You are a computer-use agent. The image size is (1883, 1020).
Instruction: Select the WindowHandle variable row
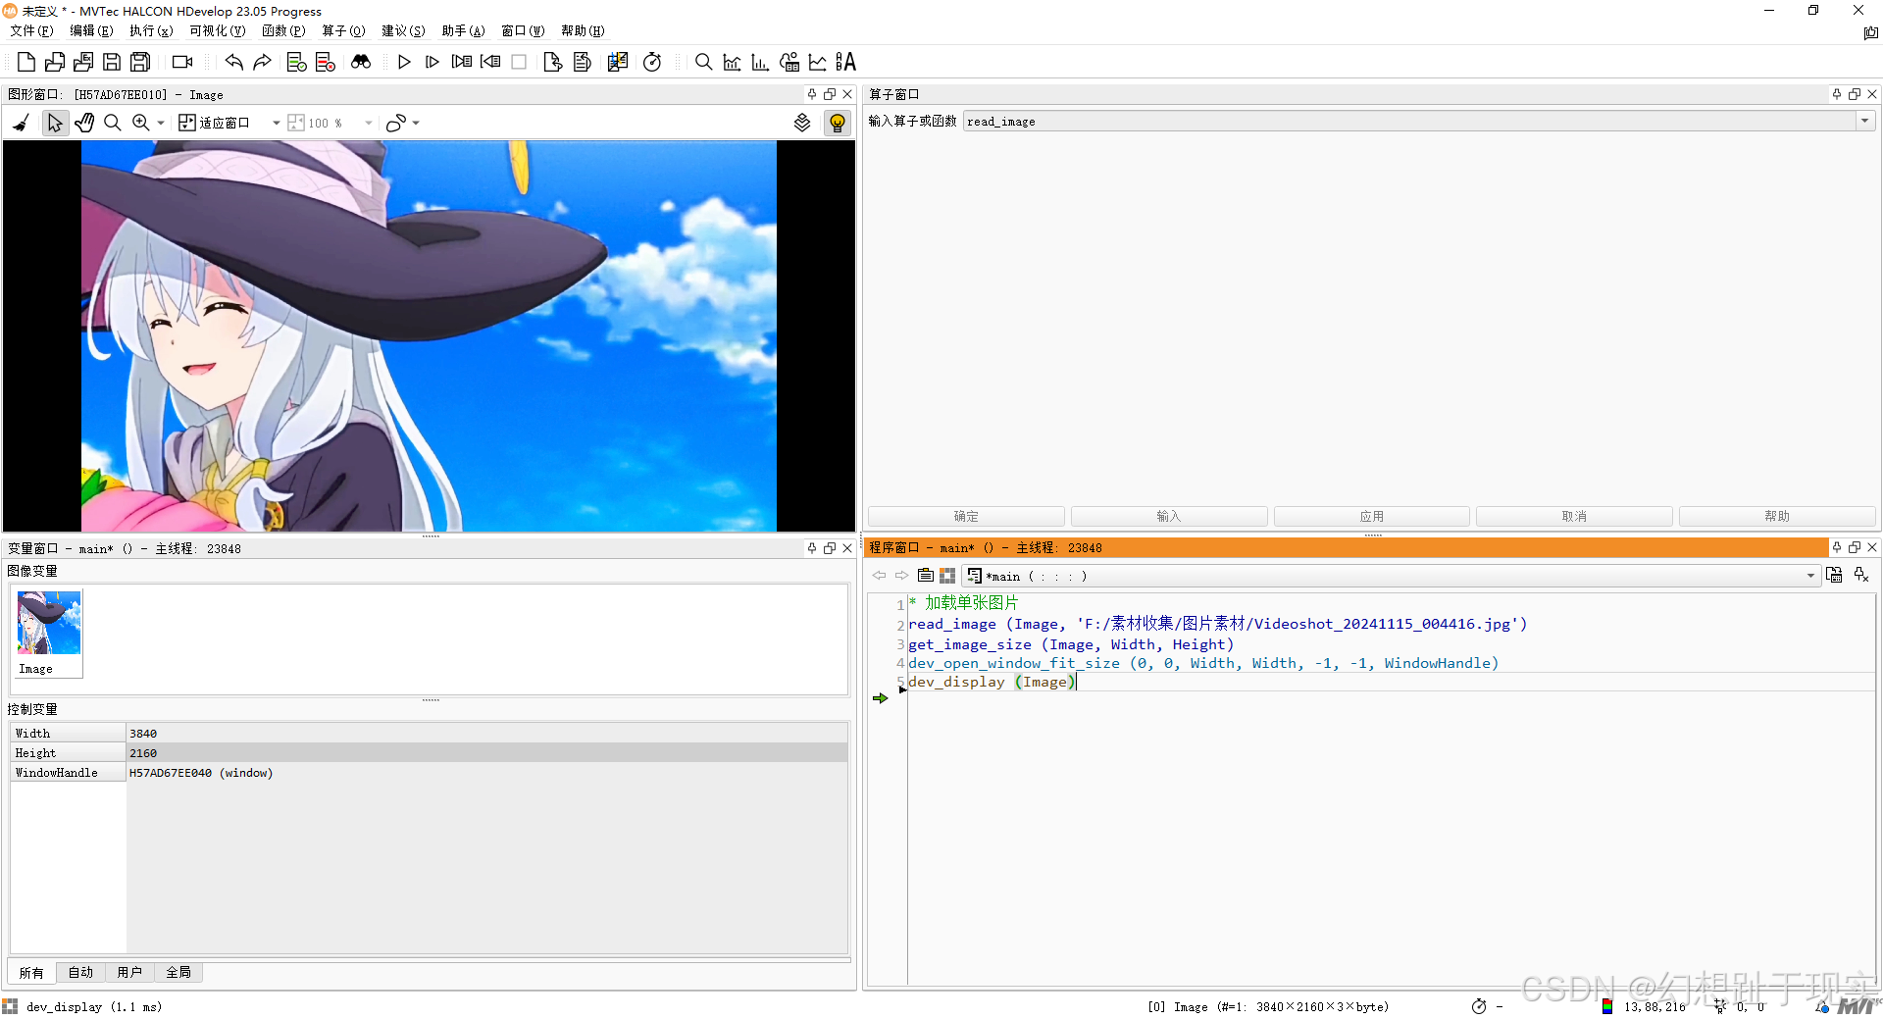[x=429, y=773]
